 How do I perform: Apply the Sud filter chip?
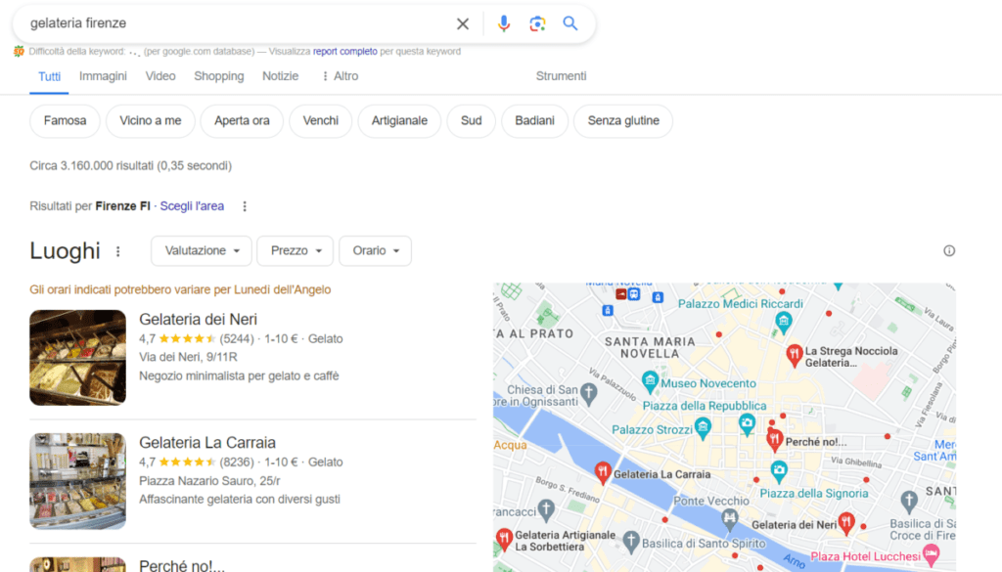[x=471, y=120]
